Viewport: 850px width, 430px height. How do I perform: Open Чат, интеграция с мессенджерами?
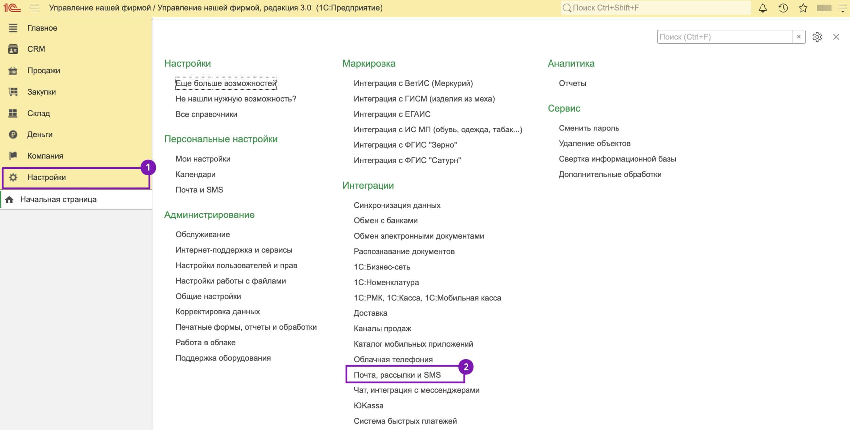[x=416, y=390]
